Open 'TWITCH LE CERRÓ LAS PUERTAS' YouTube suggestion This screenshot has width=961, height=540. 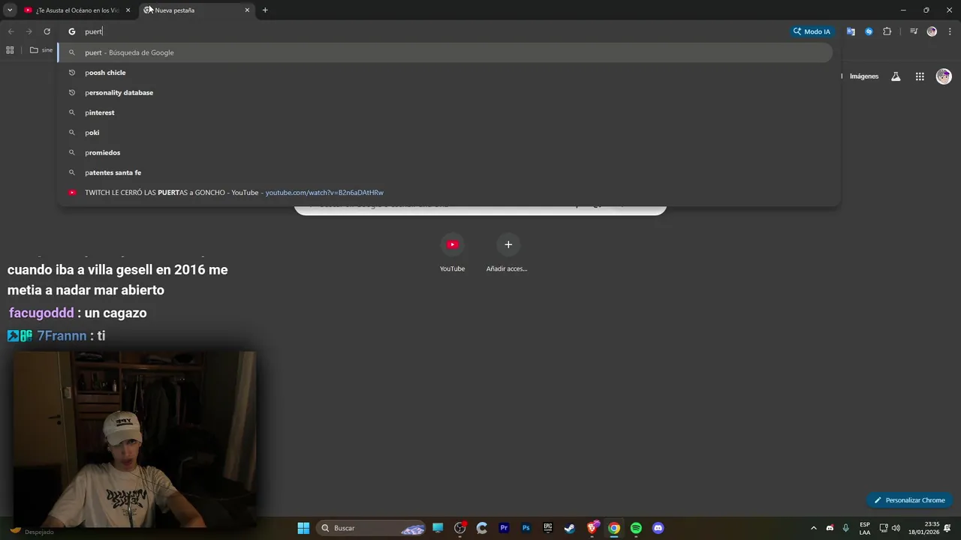(445, 193)
